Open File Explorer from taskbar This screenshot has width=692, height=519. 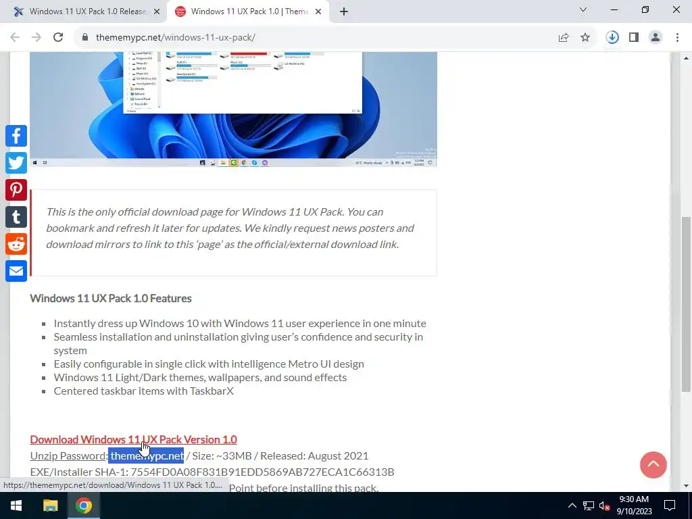click(50, 505)
